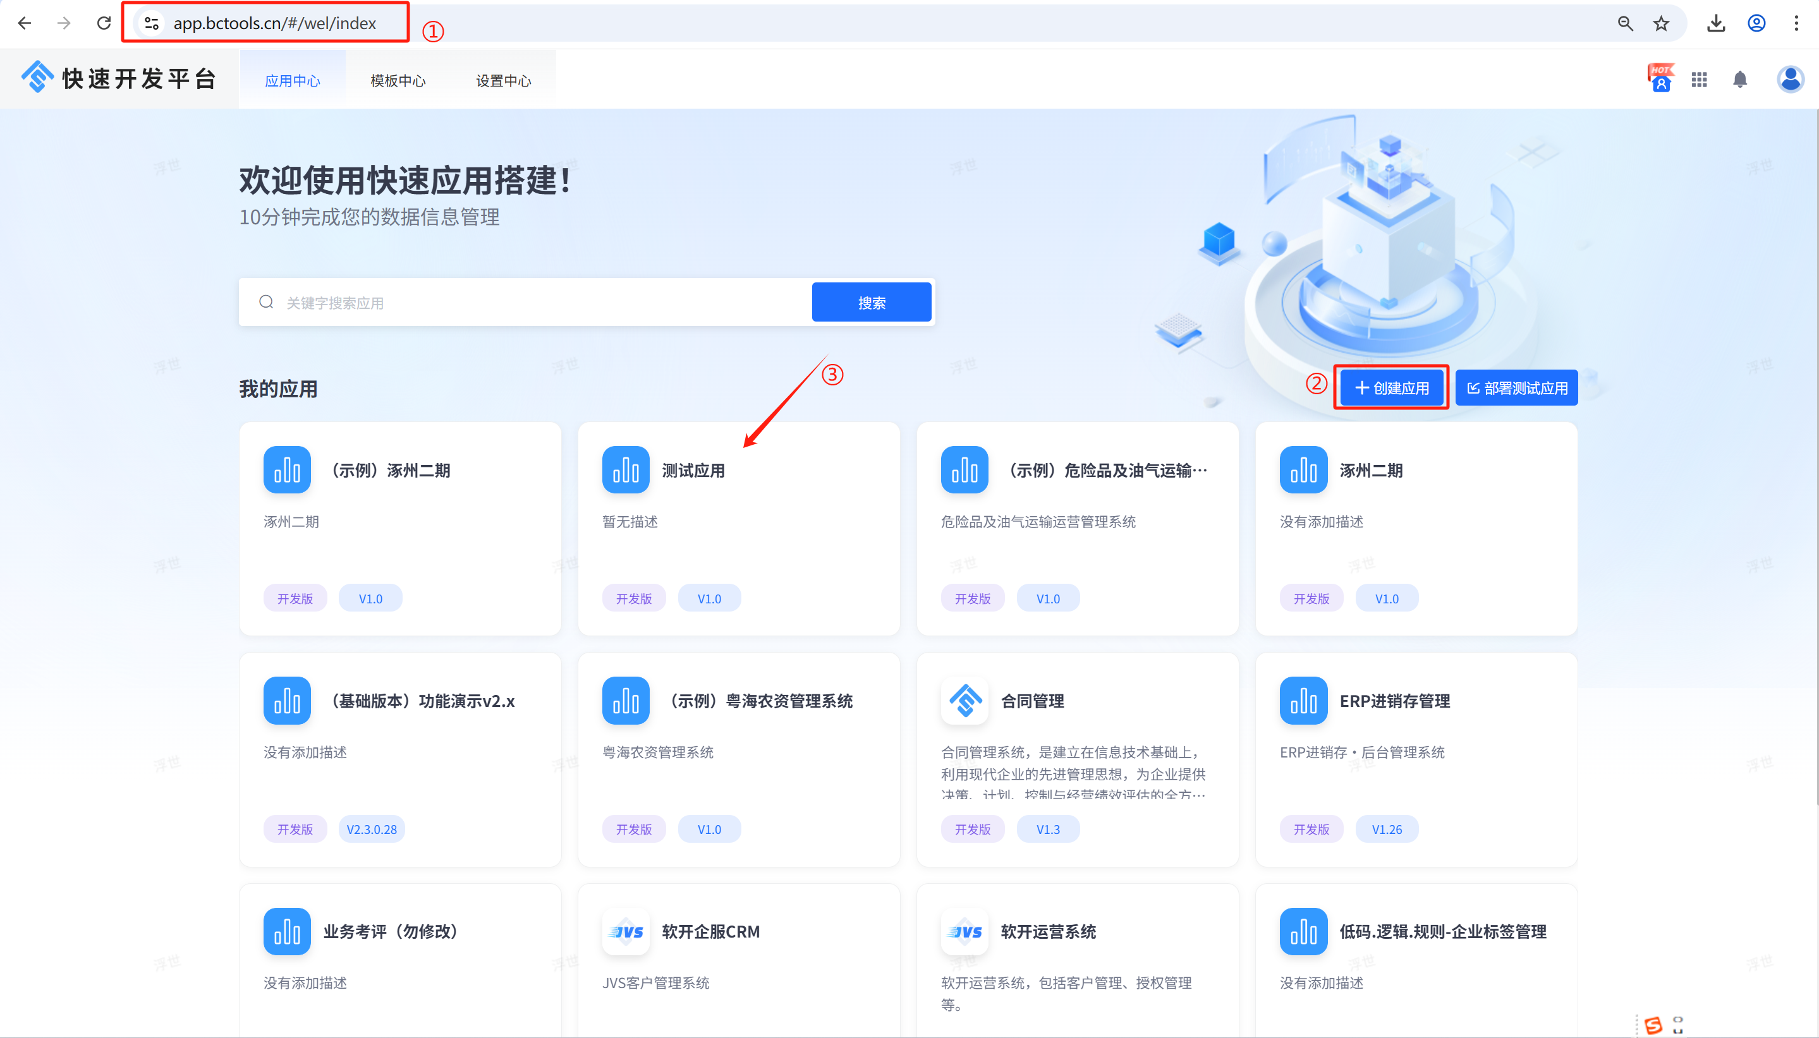
Task: Open the 合同管理 app title
Action: [1033, 701]
